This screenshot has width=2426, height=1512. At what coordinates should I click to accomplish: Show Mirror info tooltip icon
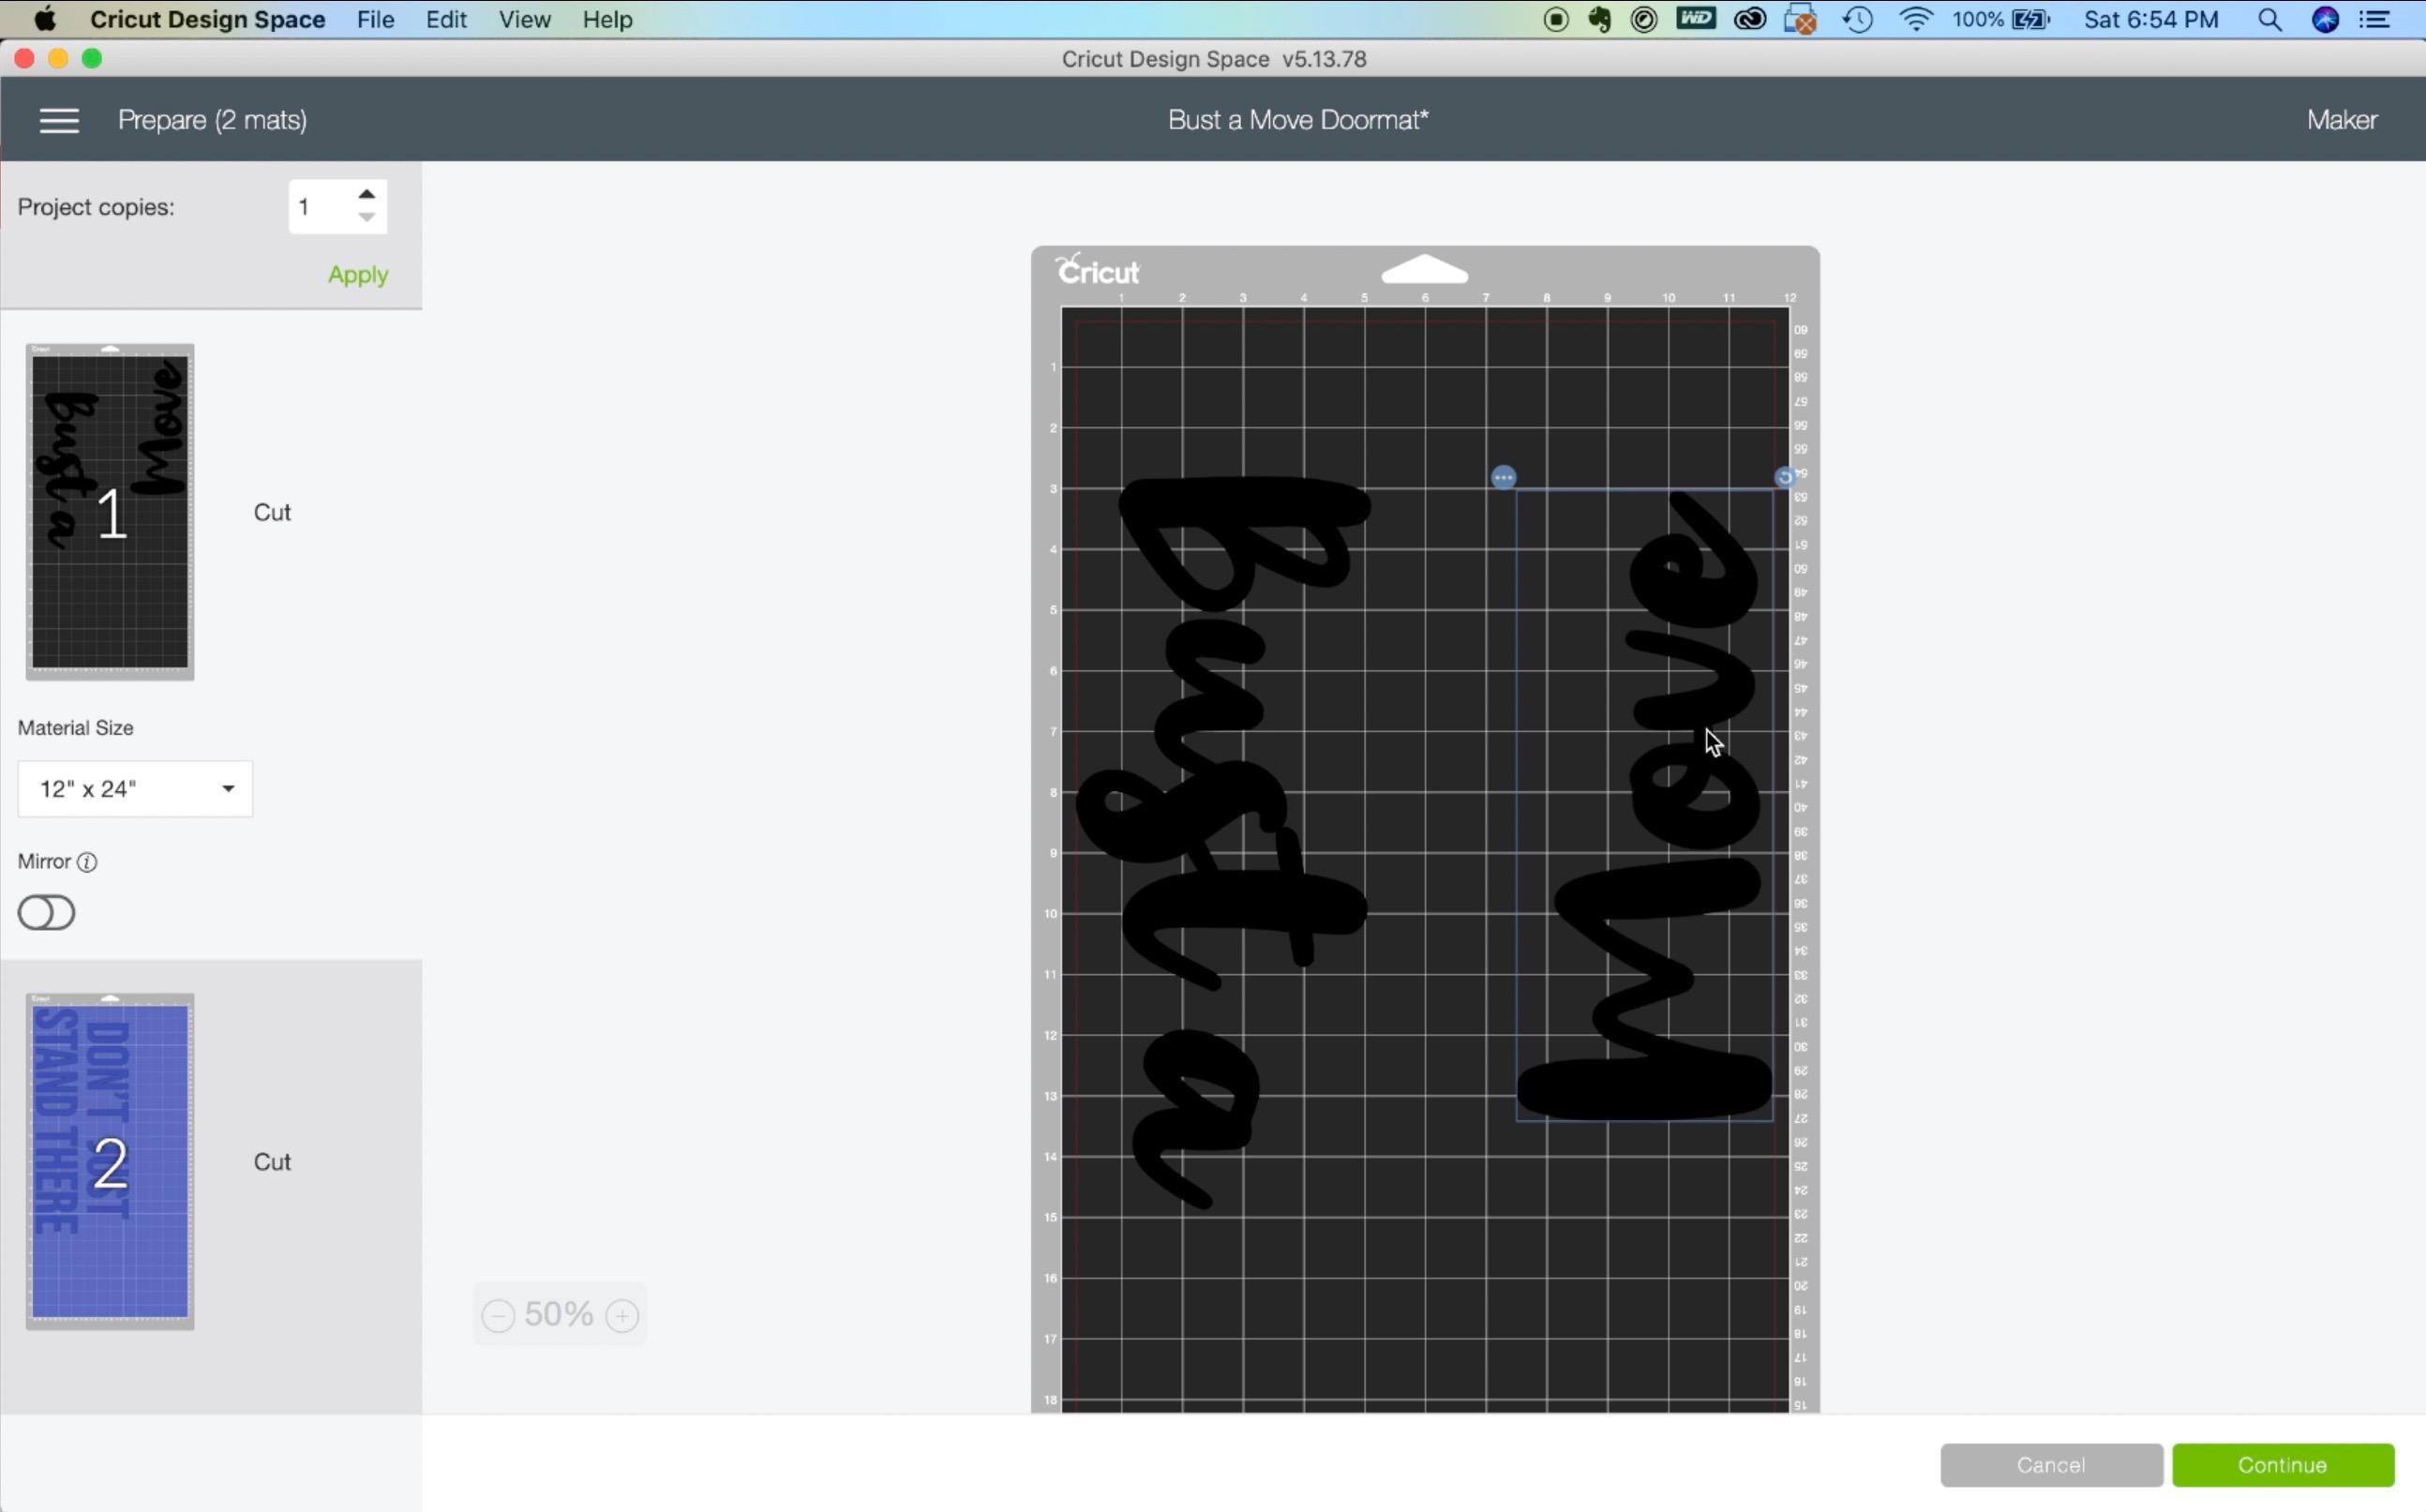[x=87, y=862]
